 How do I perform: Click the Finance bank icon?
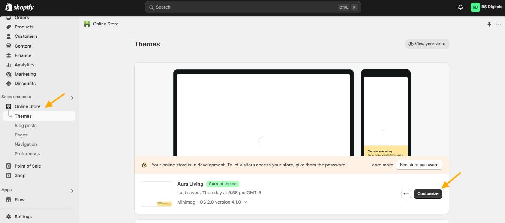click(9, 55)
